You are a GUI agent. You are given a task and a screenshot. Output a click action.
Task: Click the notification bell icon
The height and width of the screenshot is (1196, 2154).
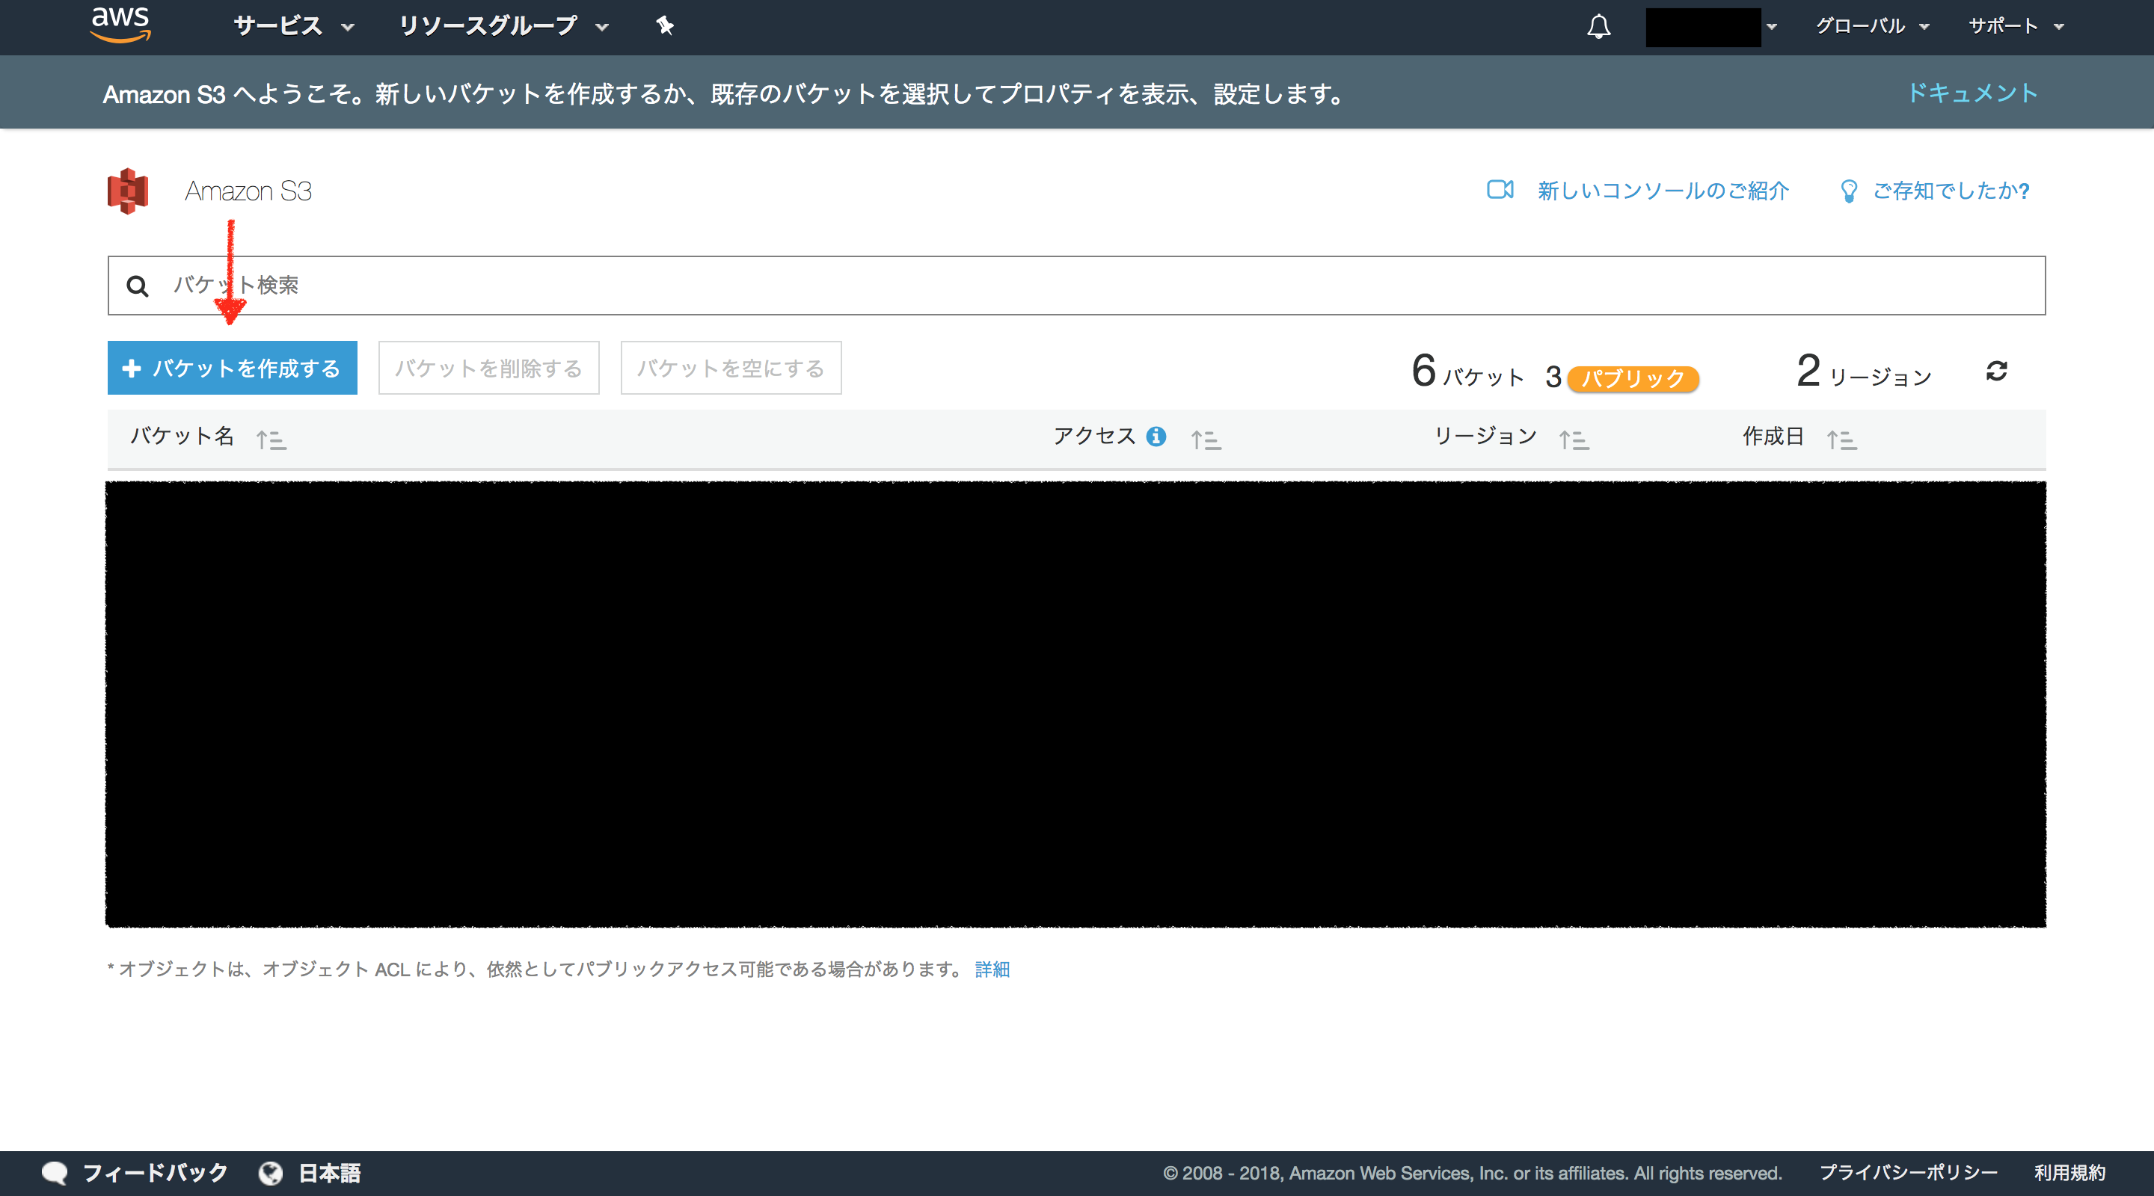(1597, 26)
